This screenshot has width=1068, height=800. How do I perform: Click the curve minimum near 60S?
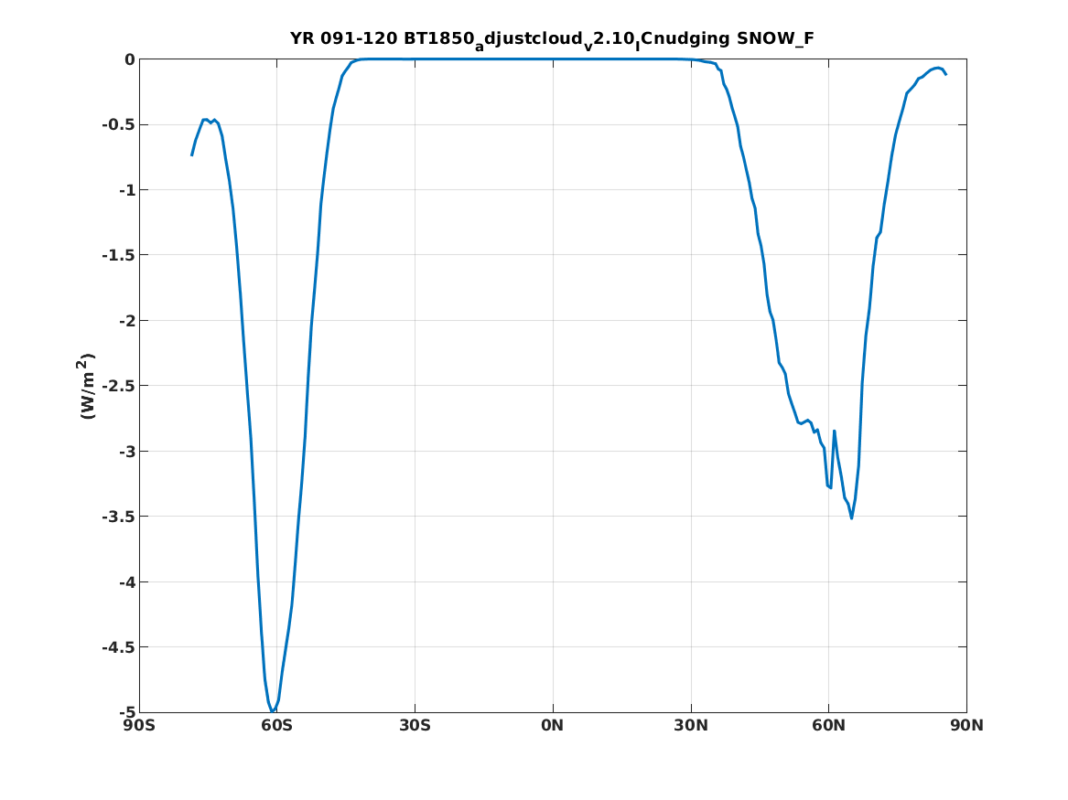pyautogui.click(x=273, y=711)
